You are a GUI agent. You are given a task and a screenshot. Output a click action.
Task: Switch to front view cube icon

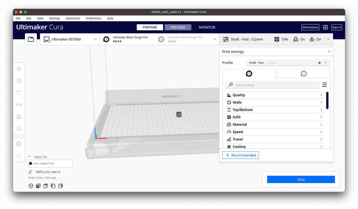(x=38, y=186)
